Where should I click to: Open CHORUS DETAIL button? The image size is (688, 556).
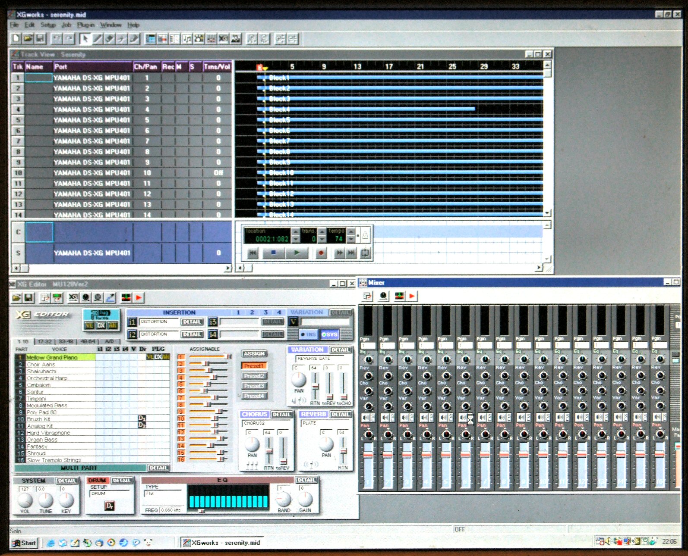coord(281,414)
